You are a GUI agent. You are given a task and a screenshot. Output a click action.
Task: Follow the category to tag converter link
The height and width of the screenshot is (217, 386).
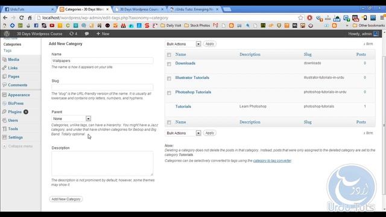(272, 161)
